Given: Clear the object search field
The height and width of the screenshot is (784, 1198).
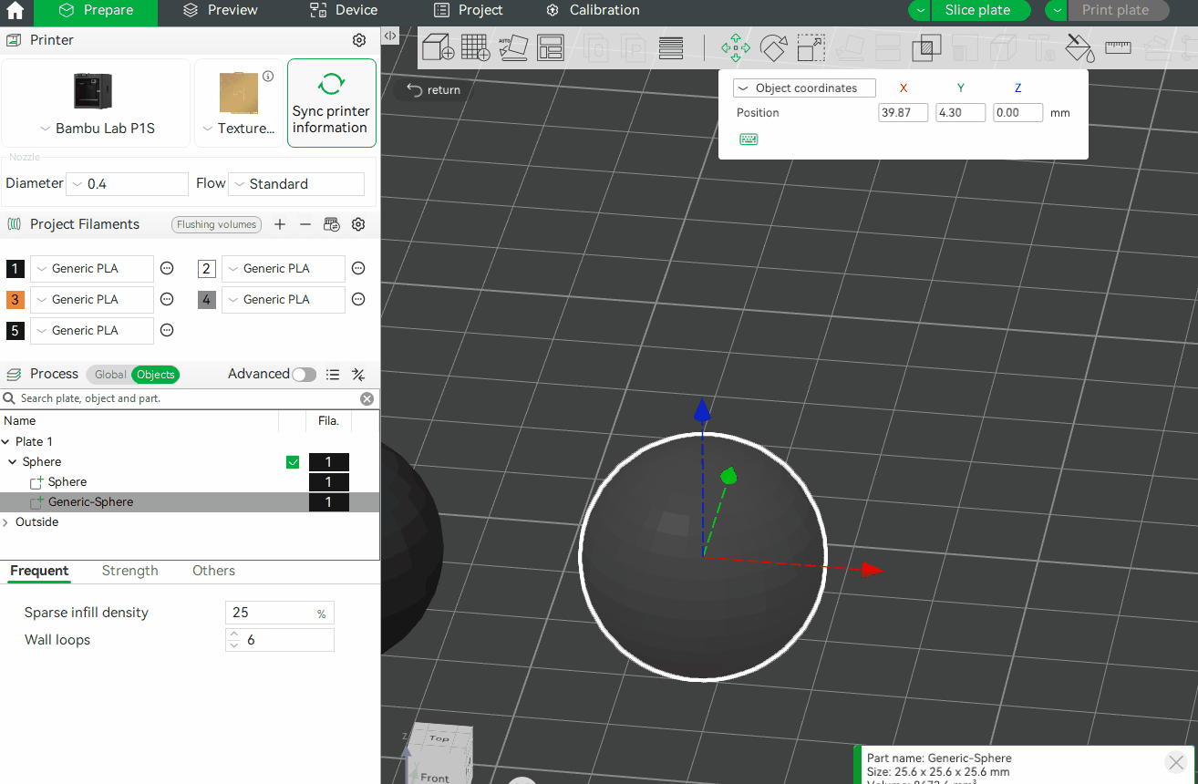Looking at the screenshot, I should 367,398.
